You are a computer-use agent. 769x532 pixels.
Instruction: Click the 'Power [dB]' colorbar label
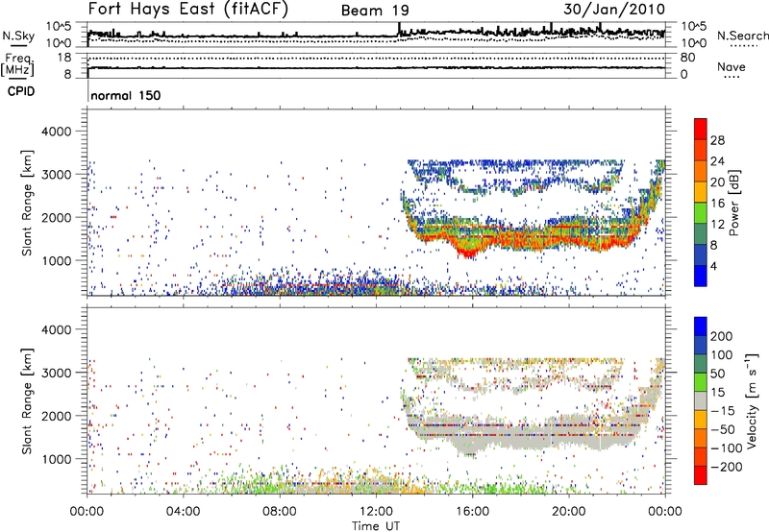coord(733,203)
